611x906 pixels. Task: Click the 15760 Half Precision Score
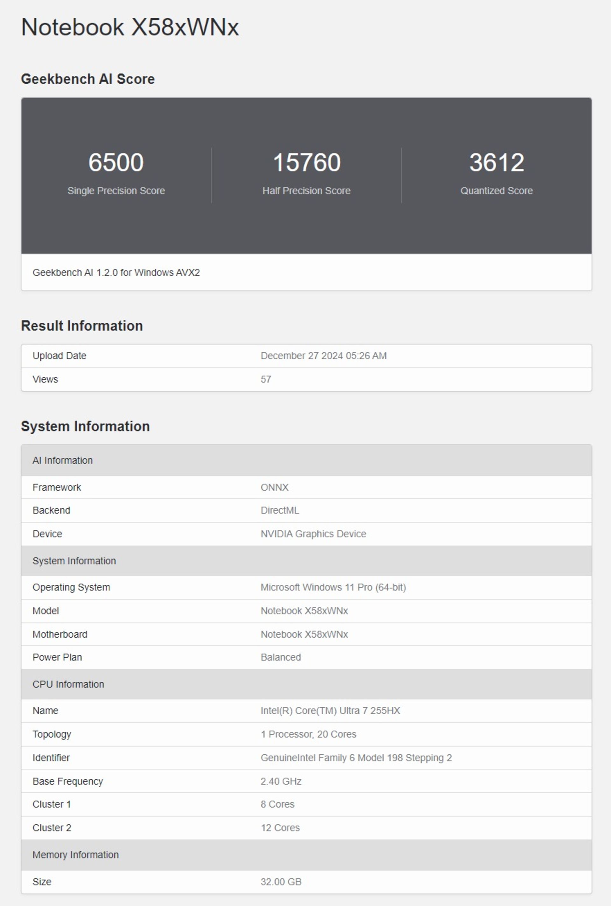click(x=306, y=162)
